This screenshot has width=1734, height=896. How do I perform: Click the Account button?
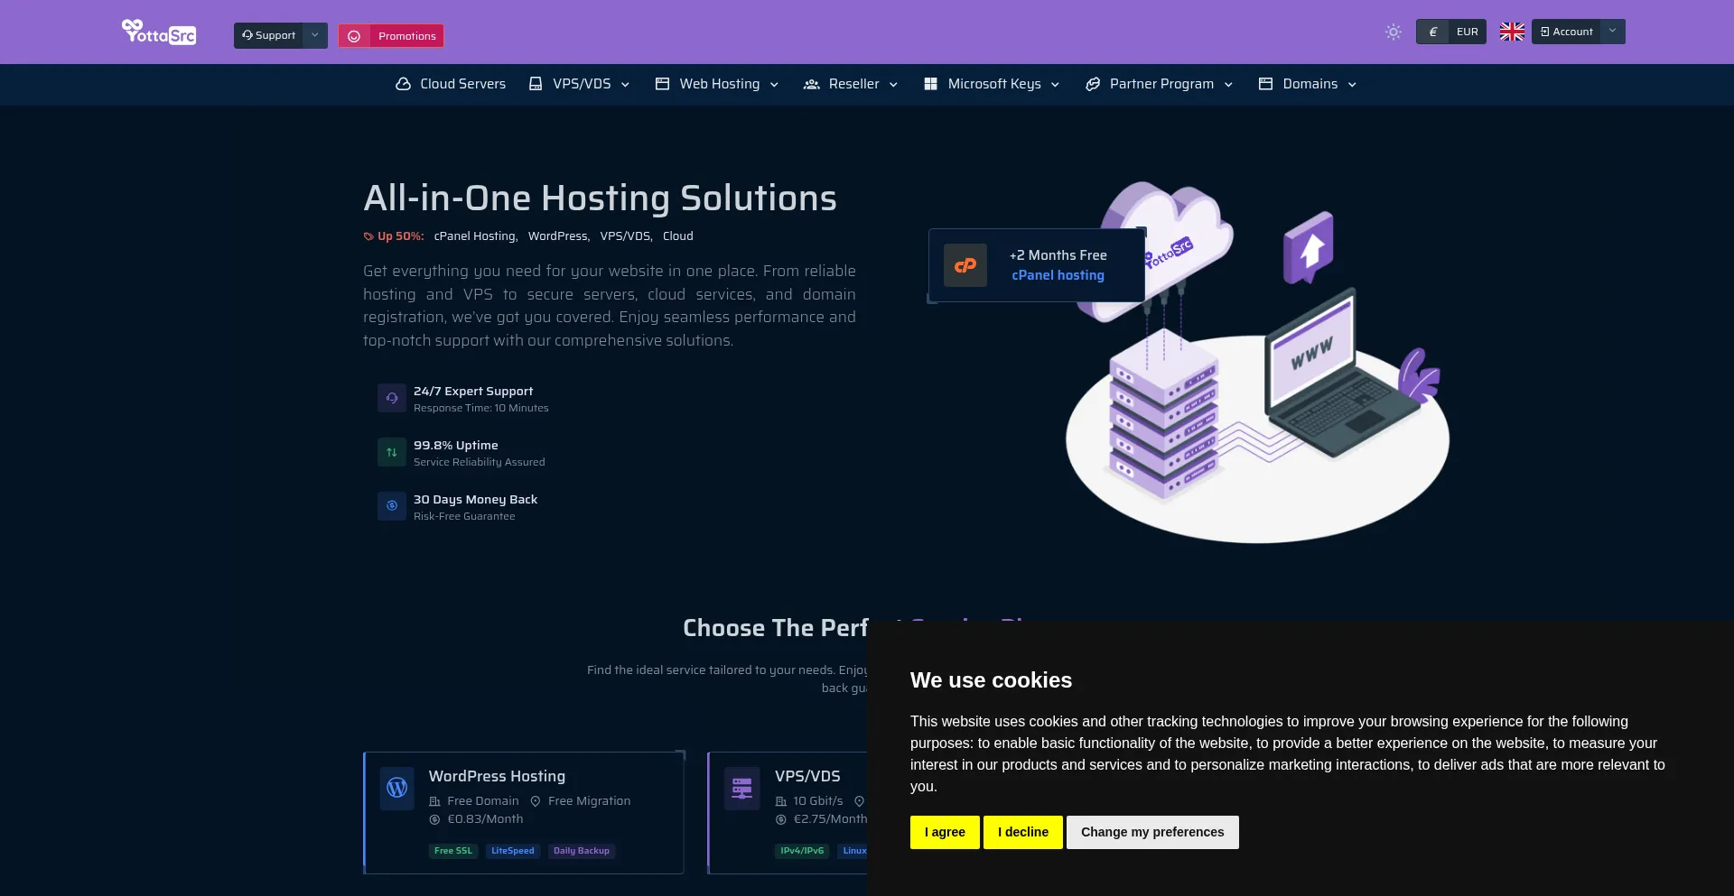click(x=1567, y=32)
